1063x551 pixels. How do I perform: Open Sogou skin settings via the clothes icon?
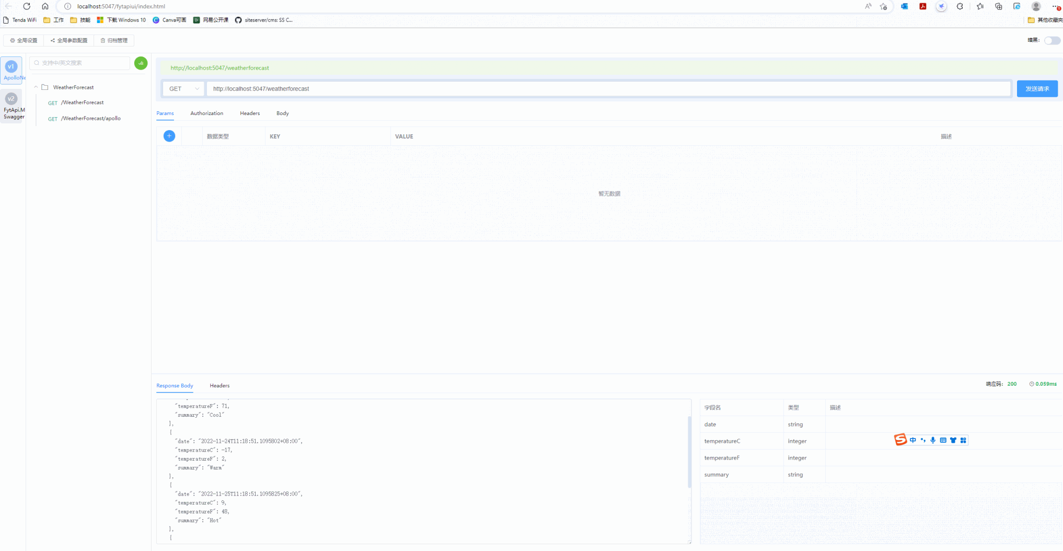click(953, 440)
